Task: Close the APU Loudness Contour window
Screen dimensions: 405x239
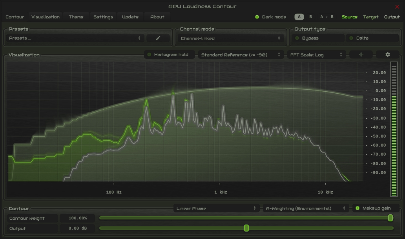Action: tap(397, 7)
